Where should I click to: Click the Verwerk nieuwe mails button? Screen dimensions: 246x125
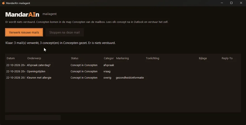point(24,32)
